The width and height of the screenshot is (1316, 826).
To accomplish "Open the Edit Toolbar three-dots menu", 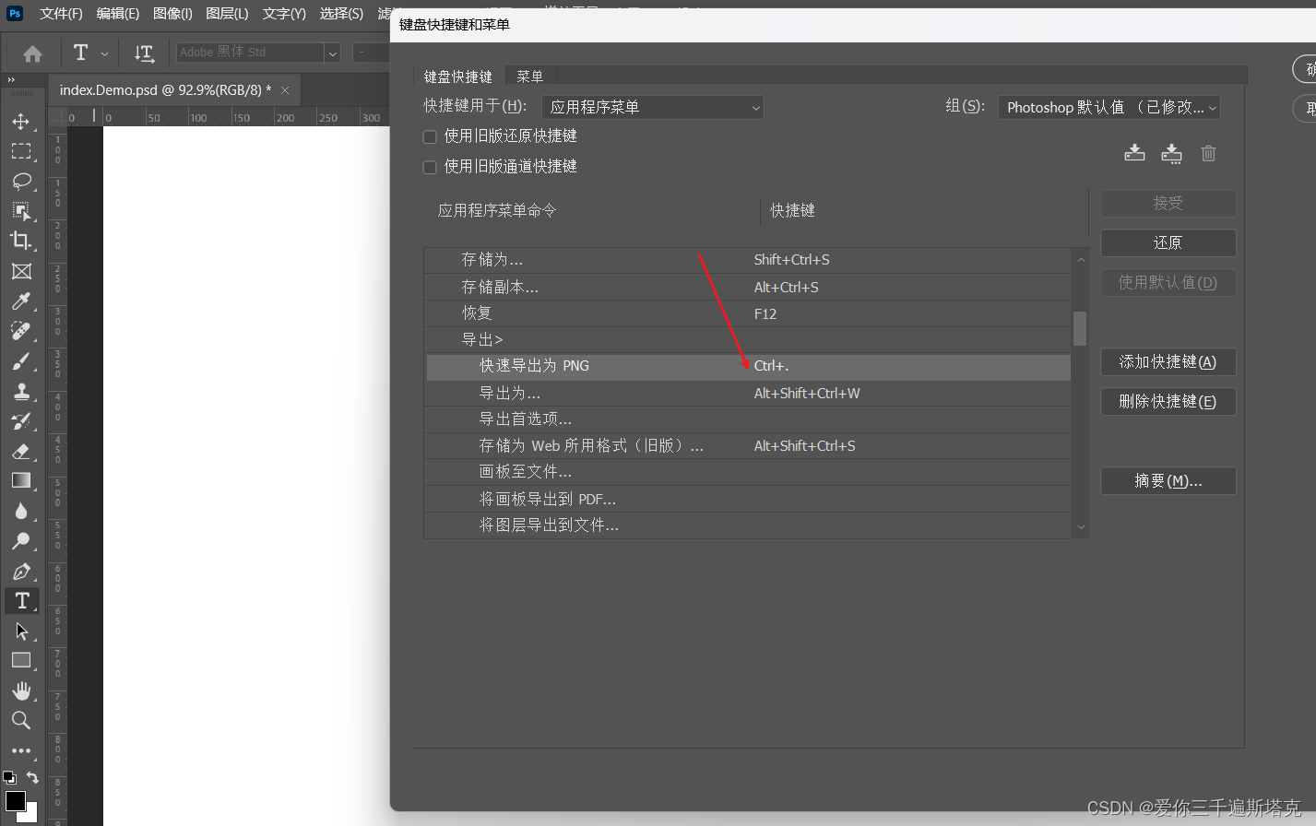I will pyautogui.click(x=21, y=750).
